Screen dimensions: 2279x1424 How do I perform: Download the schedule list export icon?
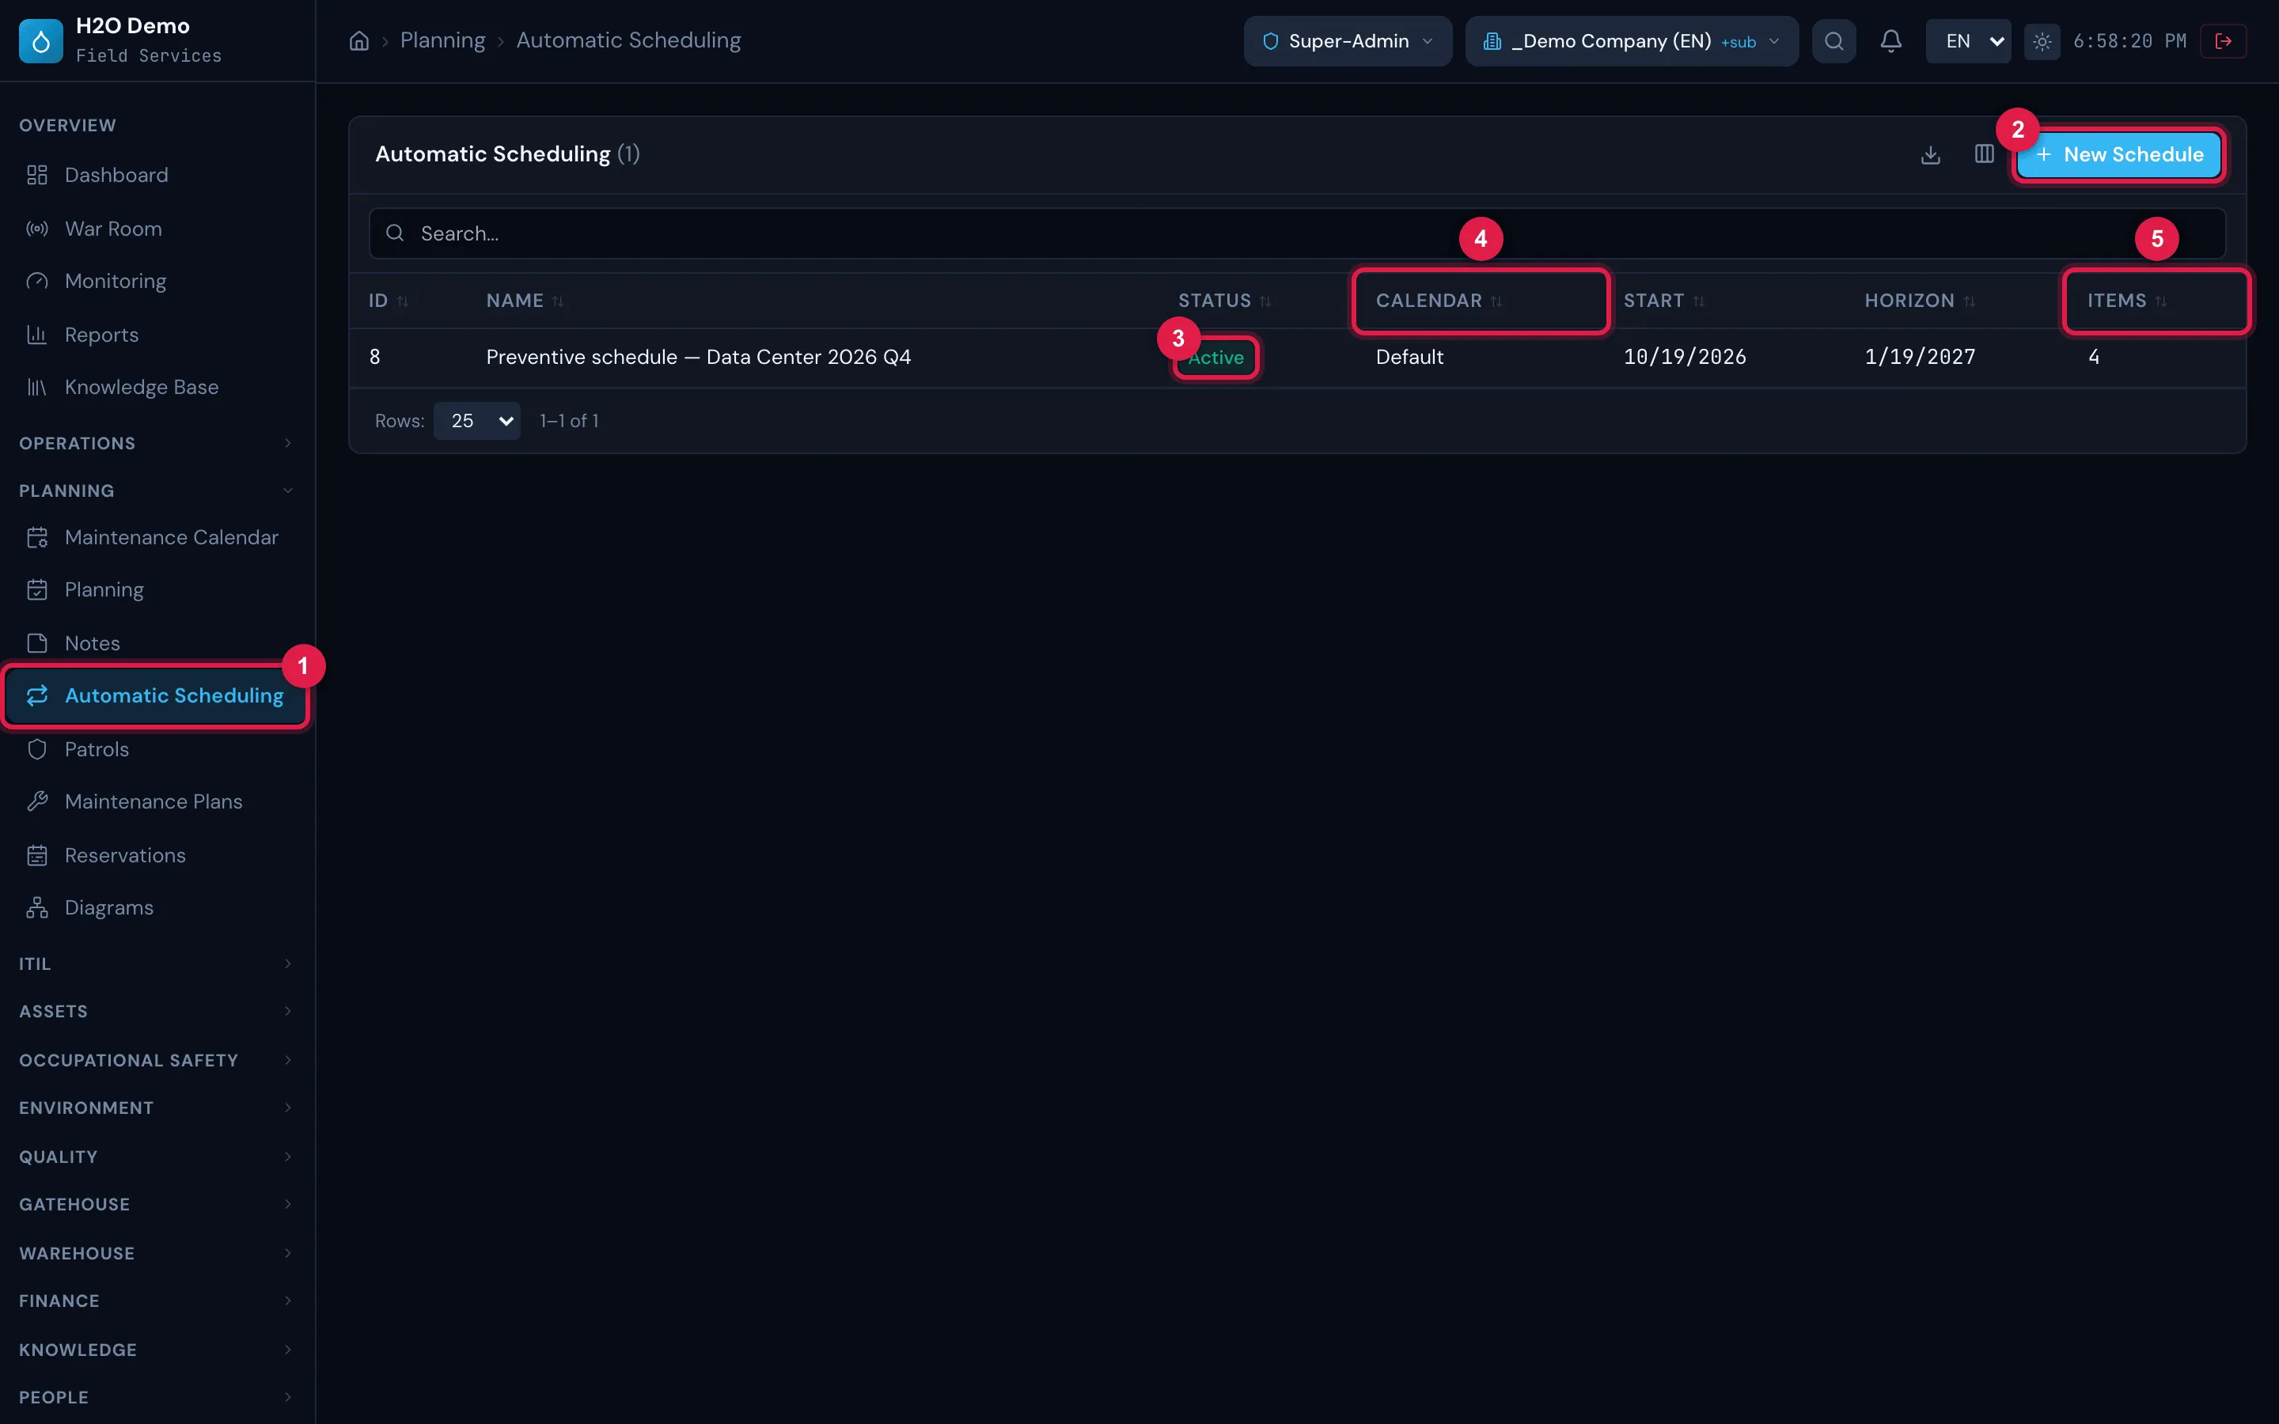(x=1931, y=154)
